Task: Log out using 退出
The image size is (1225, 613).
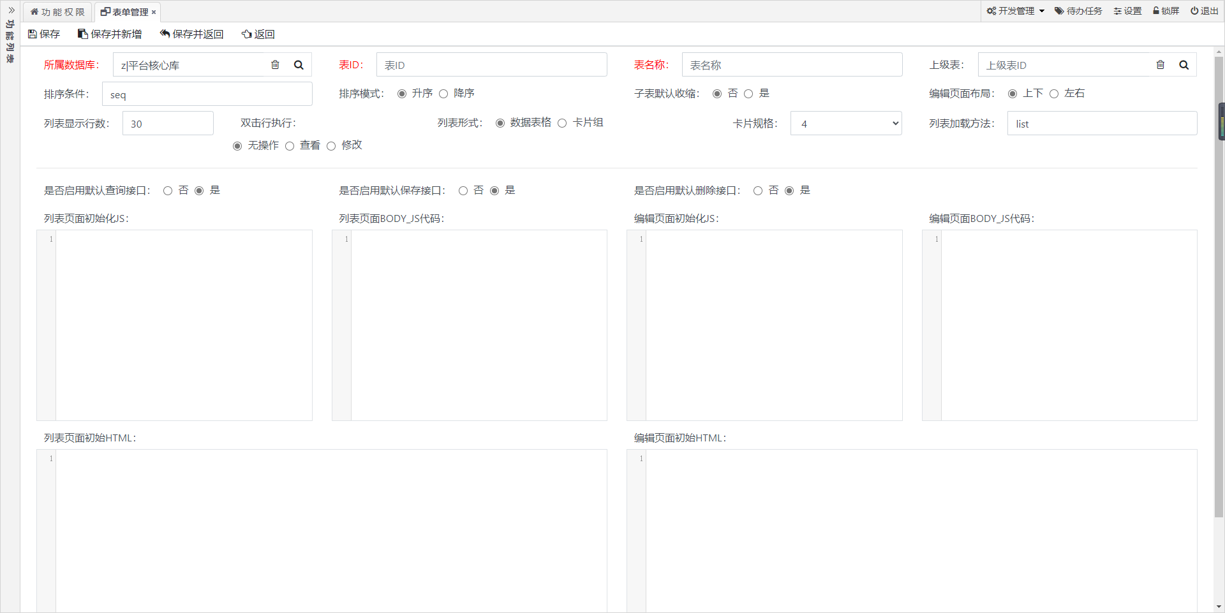Action: pyautogui.click(x=1205, y=11)
